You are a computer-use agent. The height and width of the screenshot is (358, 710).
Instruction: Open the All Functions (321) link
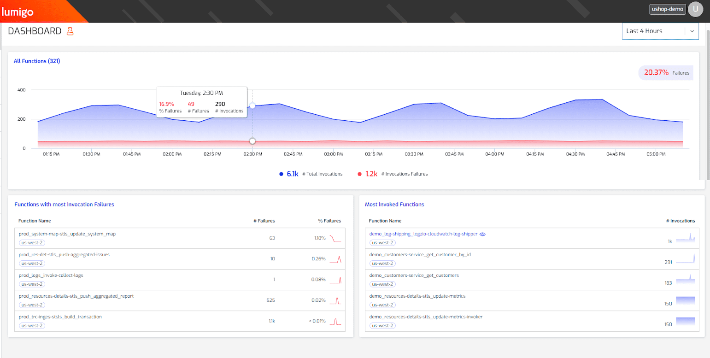(x=37, y=61)
